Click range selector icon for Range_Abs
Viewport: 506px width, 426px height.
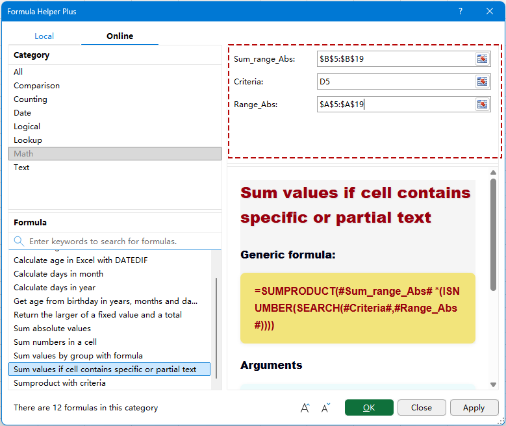coord(482,105)
